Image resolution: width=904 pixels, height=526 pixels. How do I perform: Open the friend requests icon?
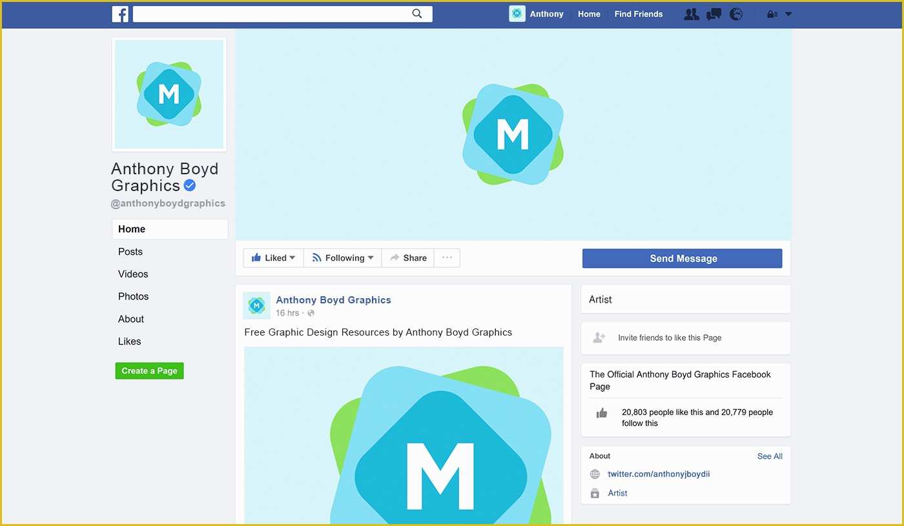click(x=692, y=14)
